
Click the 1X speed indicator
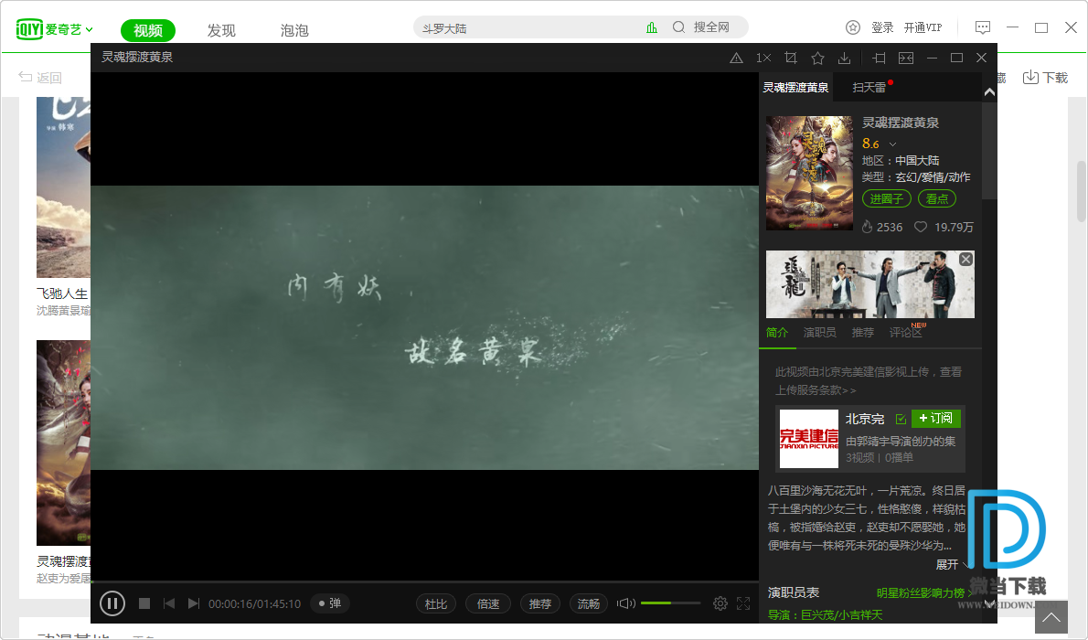(763, 59)
